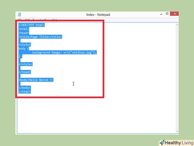Click the closing "</style>" tag line
Viewport: 194px width, 146px height.
click(x=26, y=64)
